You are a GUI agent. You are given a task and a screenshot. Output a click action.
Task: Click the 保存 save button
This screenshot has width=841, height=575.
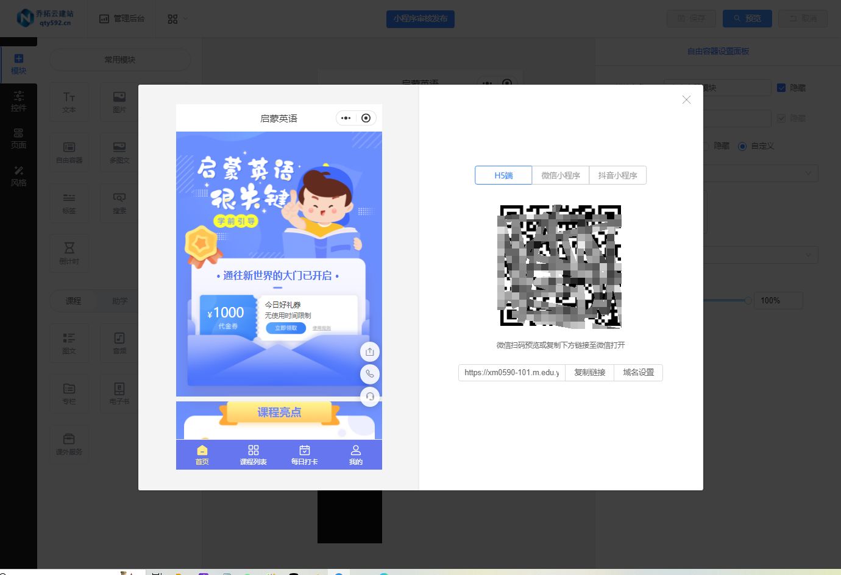(x=692, y=19)
